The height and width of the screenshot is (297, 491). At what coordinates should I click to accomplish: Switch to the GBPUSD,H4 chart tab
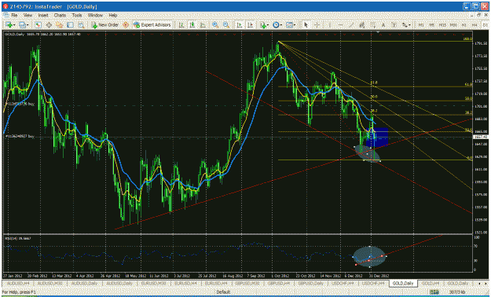click(x=280, y=283)
